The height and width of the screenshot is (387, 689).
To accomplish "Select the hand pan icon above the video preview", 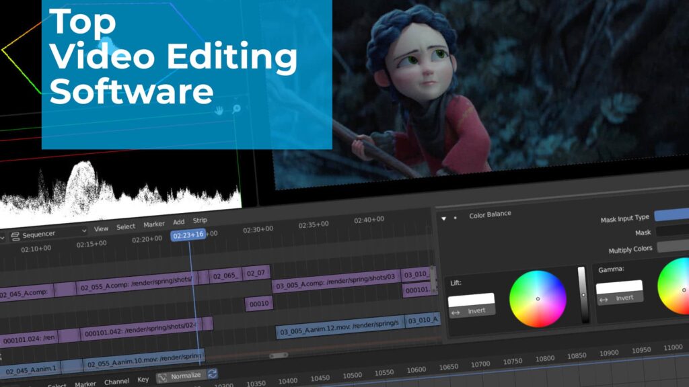I will (219, 111).
